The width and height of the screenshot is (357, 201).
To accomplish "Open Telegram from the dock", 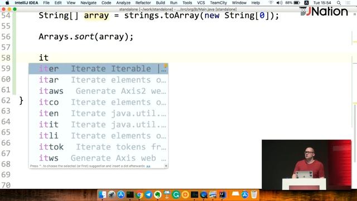I will point(148,195).
